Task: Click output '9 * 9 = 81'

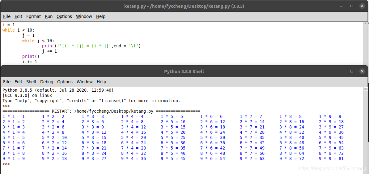Action: (331, 159)
